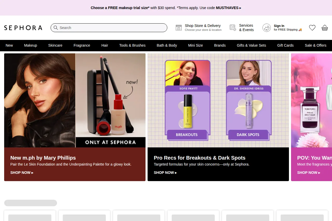Viewport: 332px width, 221px height.
Task: Open your Loves with the heart icon
Action: click(x=312, y=27)
